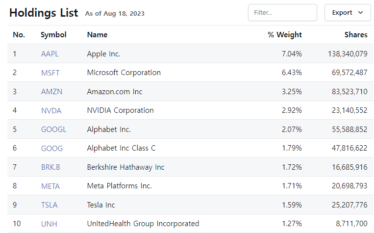The image size is (374, 233).
Task: Open the AAPL ticker link
Action: pyautogui.click(x=50, y=54)
